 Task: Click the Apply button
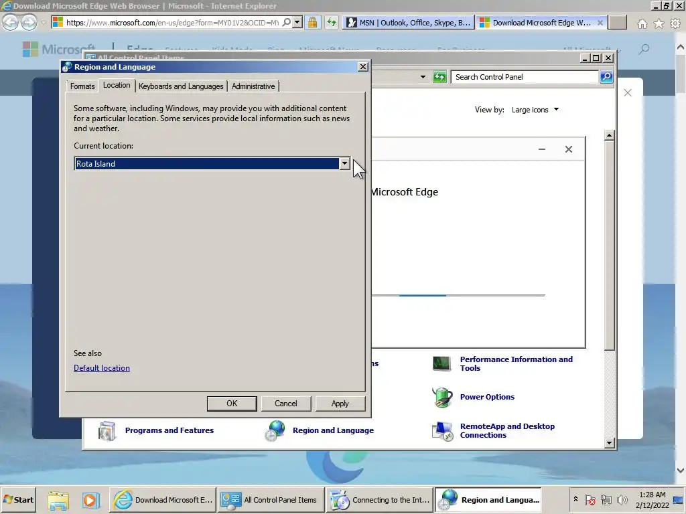pos(340,404)
